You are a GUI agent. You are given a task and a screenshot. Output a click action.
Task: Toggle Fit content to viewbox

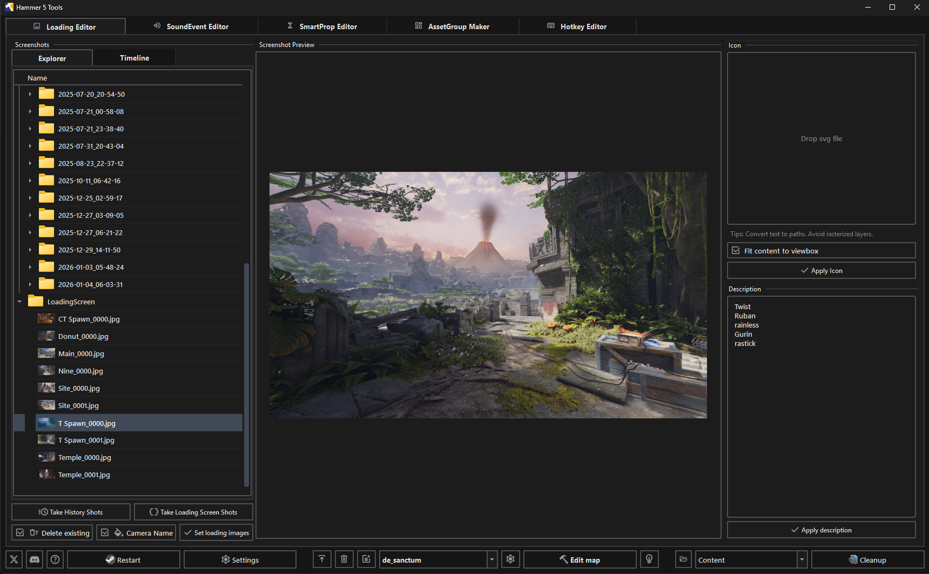tap(736, 250)
